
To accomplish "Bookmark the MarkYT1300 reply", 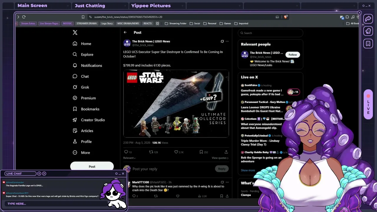I will (221, 196).
